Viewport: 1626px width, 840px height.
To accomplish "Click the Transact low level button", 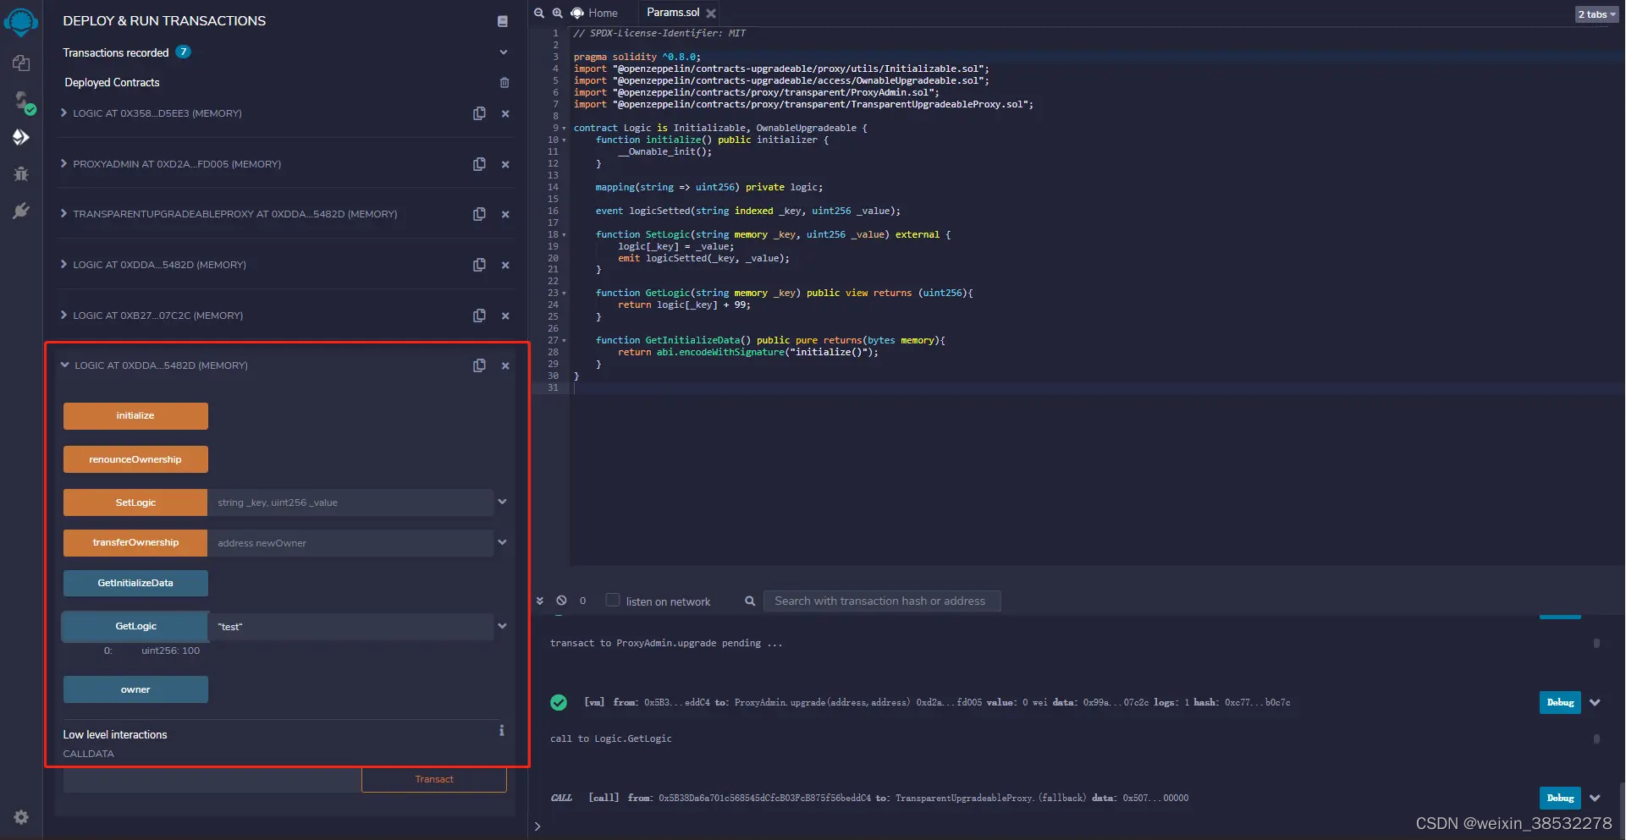I will (434, 779).
